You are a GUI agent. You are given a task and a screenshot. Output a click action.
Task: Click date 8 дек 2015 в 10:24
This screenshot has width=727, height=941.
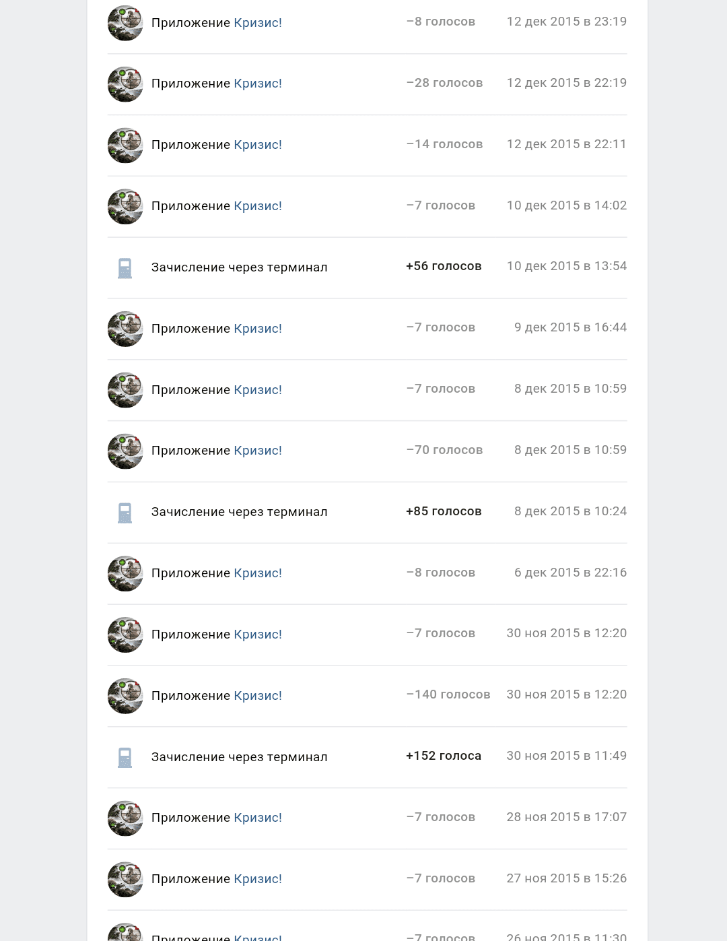(x=570, y=511)
